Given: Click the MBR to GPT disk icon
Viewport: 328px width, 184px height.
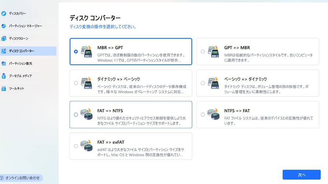Looking at the screenshot, I should pyautogui.click(x=87, y=52).
